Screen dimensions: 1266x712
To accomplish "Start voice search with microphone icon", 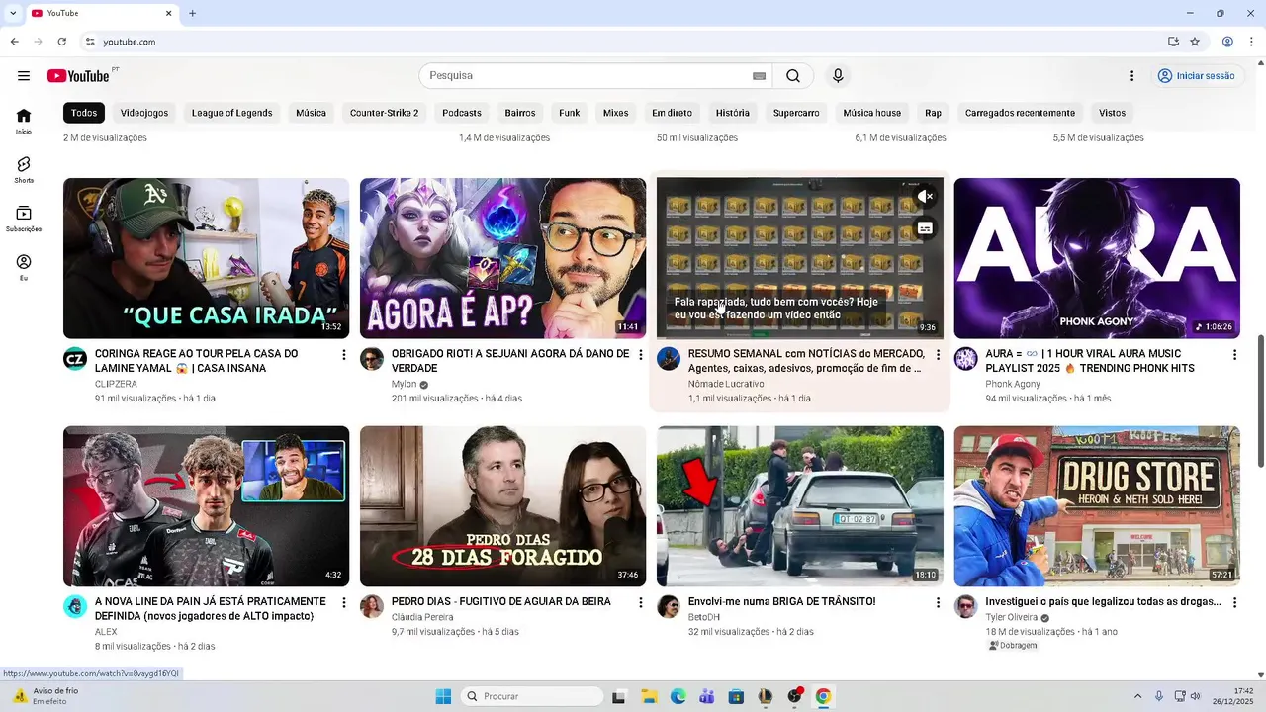I will (x=838, y=76).
